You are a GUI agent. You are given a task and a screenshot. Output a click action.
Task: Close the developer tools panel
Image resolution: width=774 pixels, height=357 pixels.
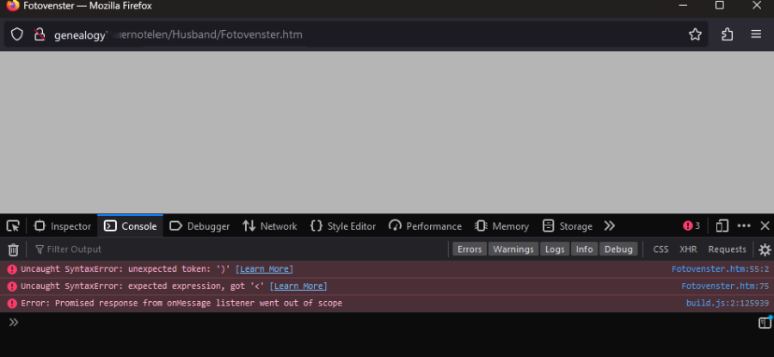click(x=764, y=226)
